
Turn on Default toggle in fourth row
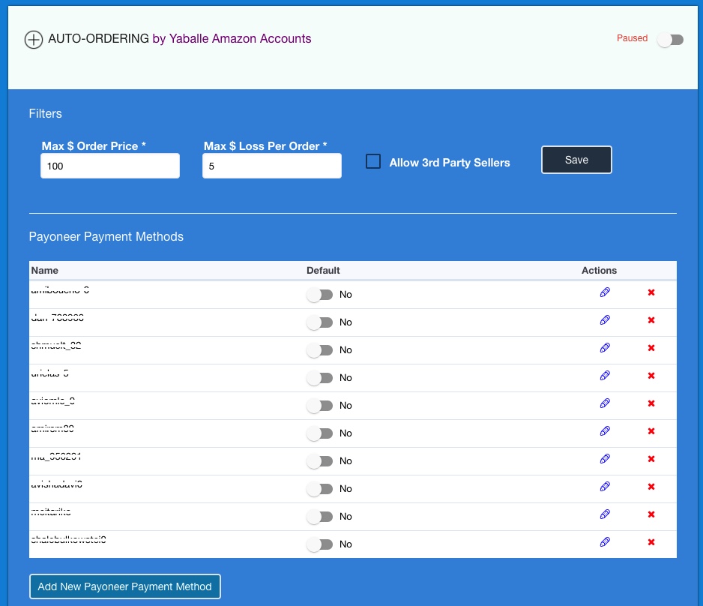click(320, 378)
